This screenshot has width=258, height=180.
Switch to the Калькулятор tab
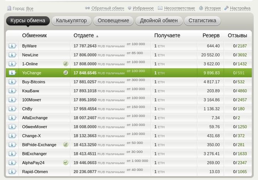coord(71,21)
